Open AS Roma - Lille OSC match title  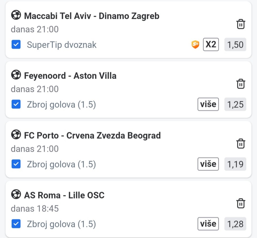pos(64,195)
